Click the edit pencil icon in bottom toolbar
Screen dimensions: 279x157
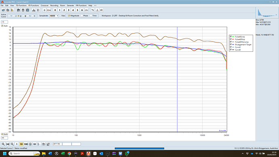coord(48,144)
